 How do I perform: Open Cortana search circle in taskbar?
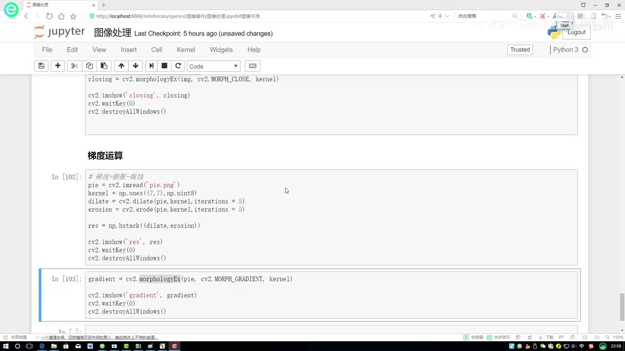click(18, 346)
